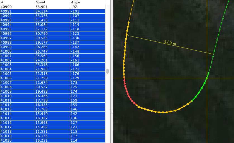Click the red section of the track curve
Screen dimensions: 234x143
point(129,95)
